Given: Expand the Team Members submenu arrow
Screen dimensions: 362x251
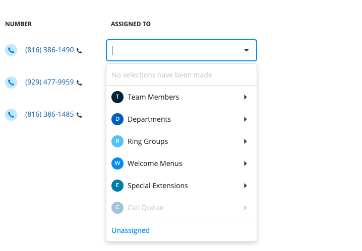Looking at the screenshot, I should (x=245, y=97).
